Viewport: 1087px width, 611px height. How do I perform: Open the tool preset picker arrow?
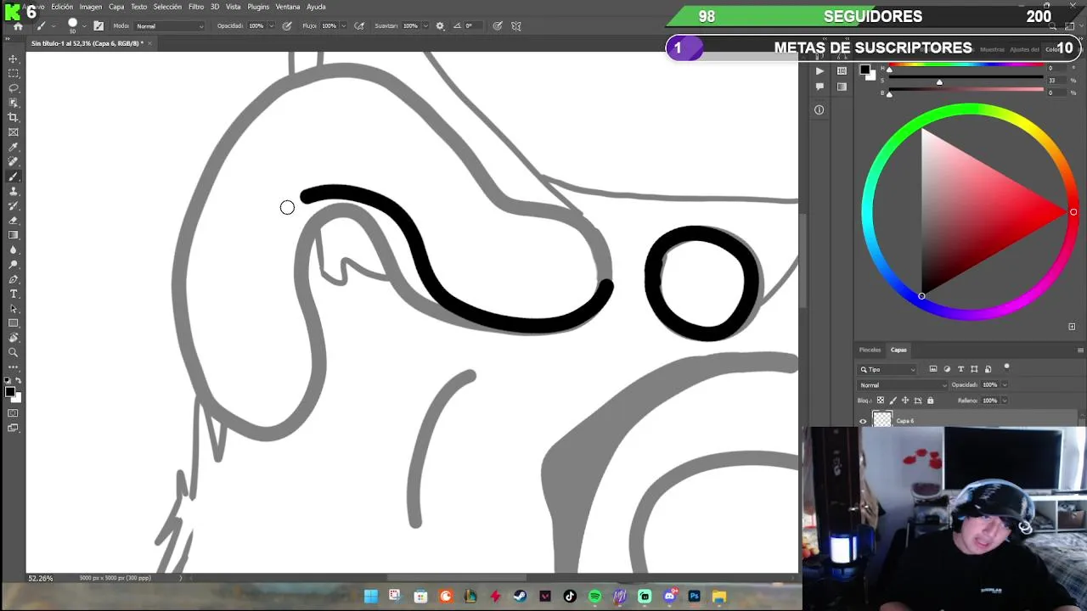tap(53, 26)
